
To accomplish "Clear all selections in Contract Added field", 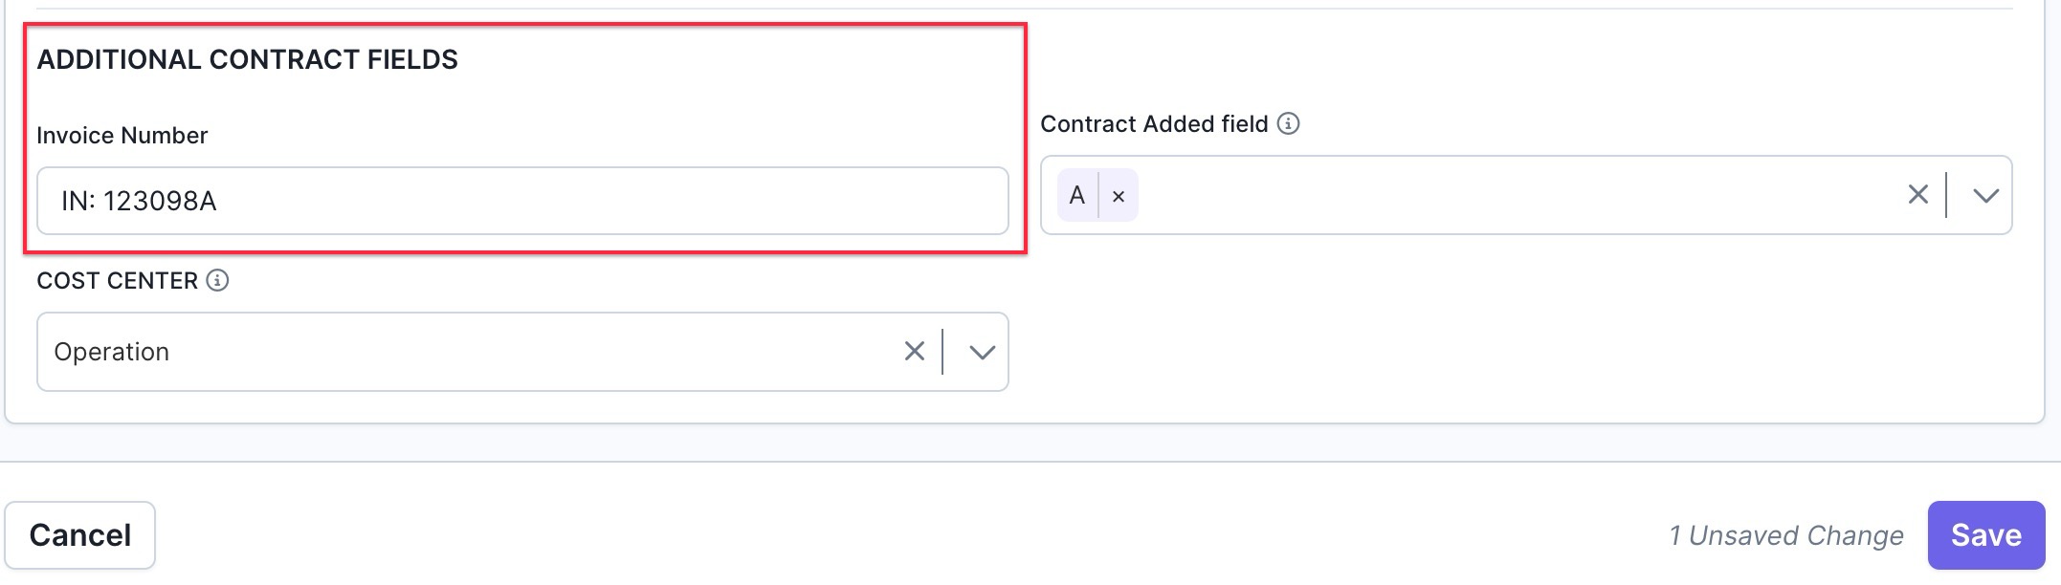I will coord(1917,195).
